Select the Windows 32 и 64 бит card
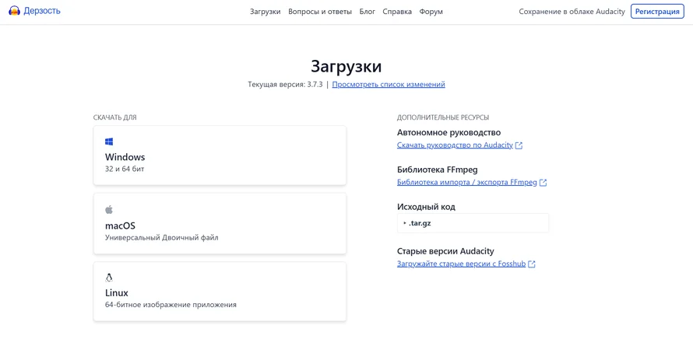The height and width of the screenshot is (339, 693). pos(220,156)
